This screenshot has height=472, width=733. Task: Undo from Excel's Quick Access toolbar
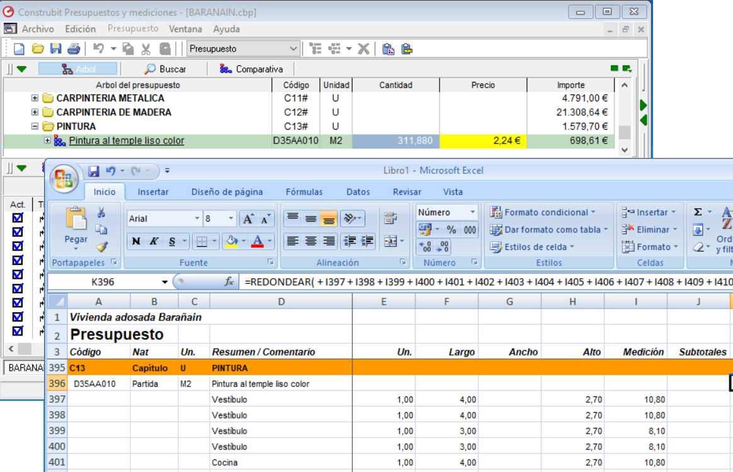click(x=110, y=171)
